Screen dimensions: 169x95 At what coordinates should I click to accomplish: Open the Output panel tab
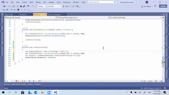pyautogui.click(x=30, y=84)
